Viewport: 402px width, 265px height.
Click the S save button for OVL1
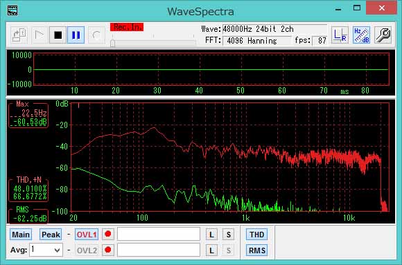[229, 235]
